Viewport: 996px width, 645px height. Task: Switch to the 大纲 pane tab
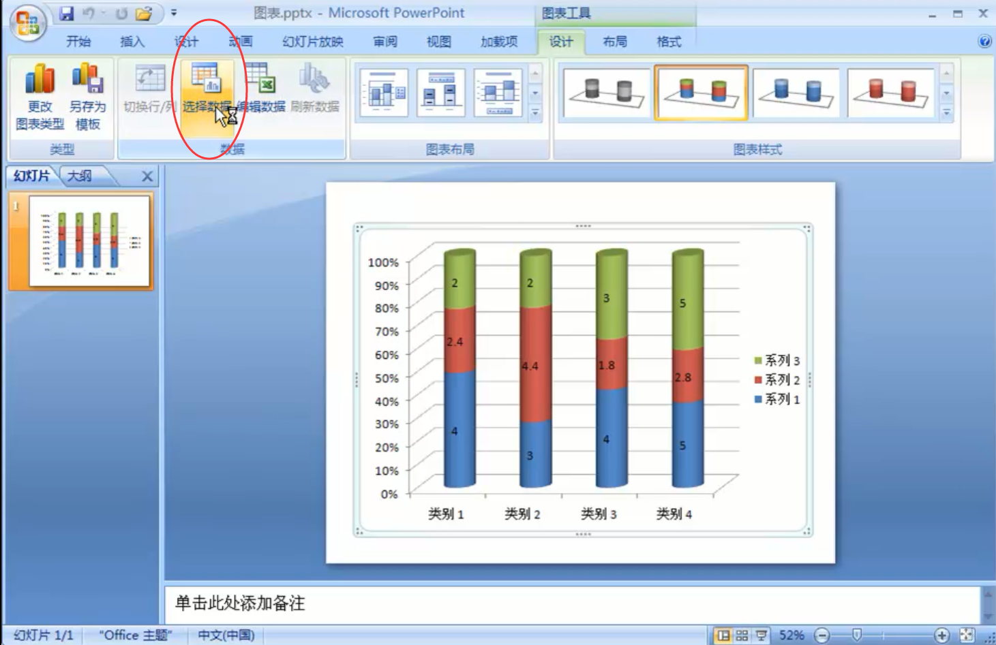(80, 176)
